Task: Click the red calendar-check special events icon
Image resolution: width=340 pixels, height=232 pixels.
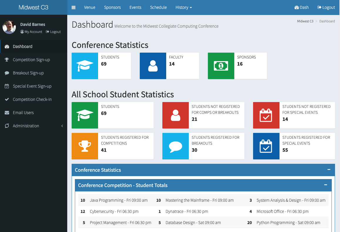Action: tap(266, 115)
